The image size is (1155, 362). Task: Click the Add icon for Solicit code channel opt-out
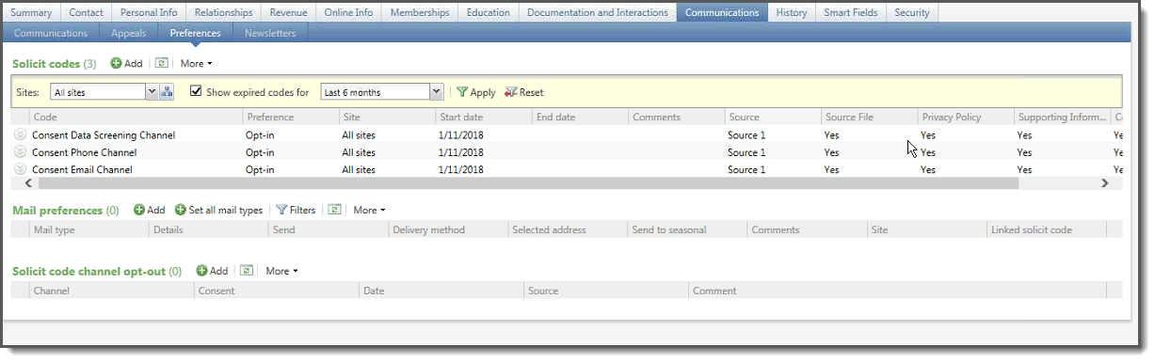click(201, 271)
